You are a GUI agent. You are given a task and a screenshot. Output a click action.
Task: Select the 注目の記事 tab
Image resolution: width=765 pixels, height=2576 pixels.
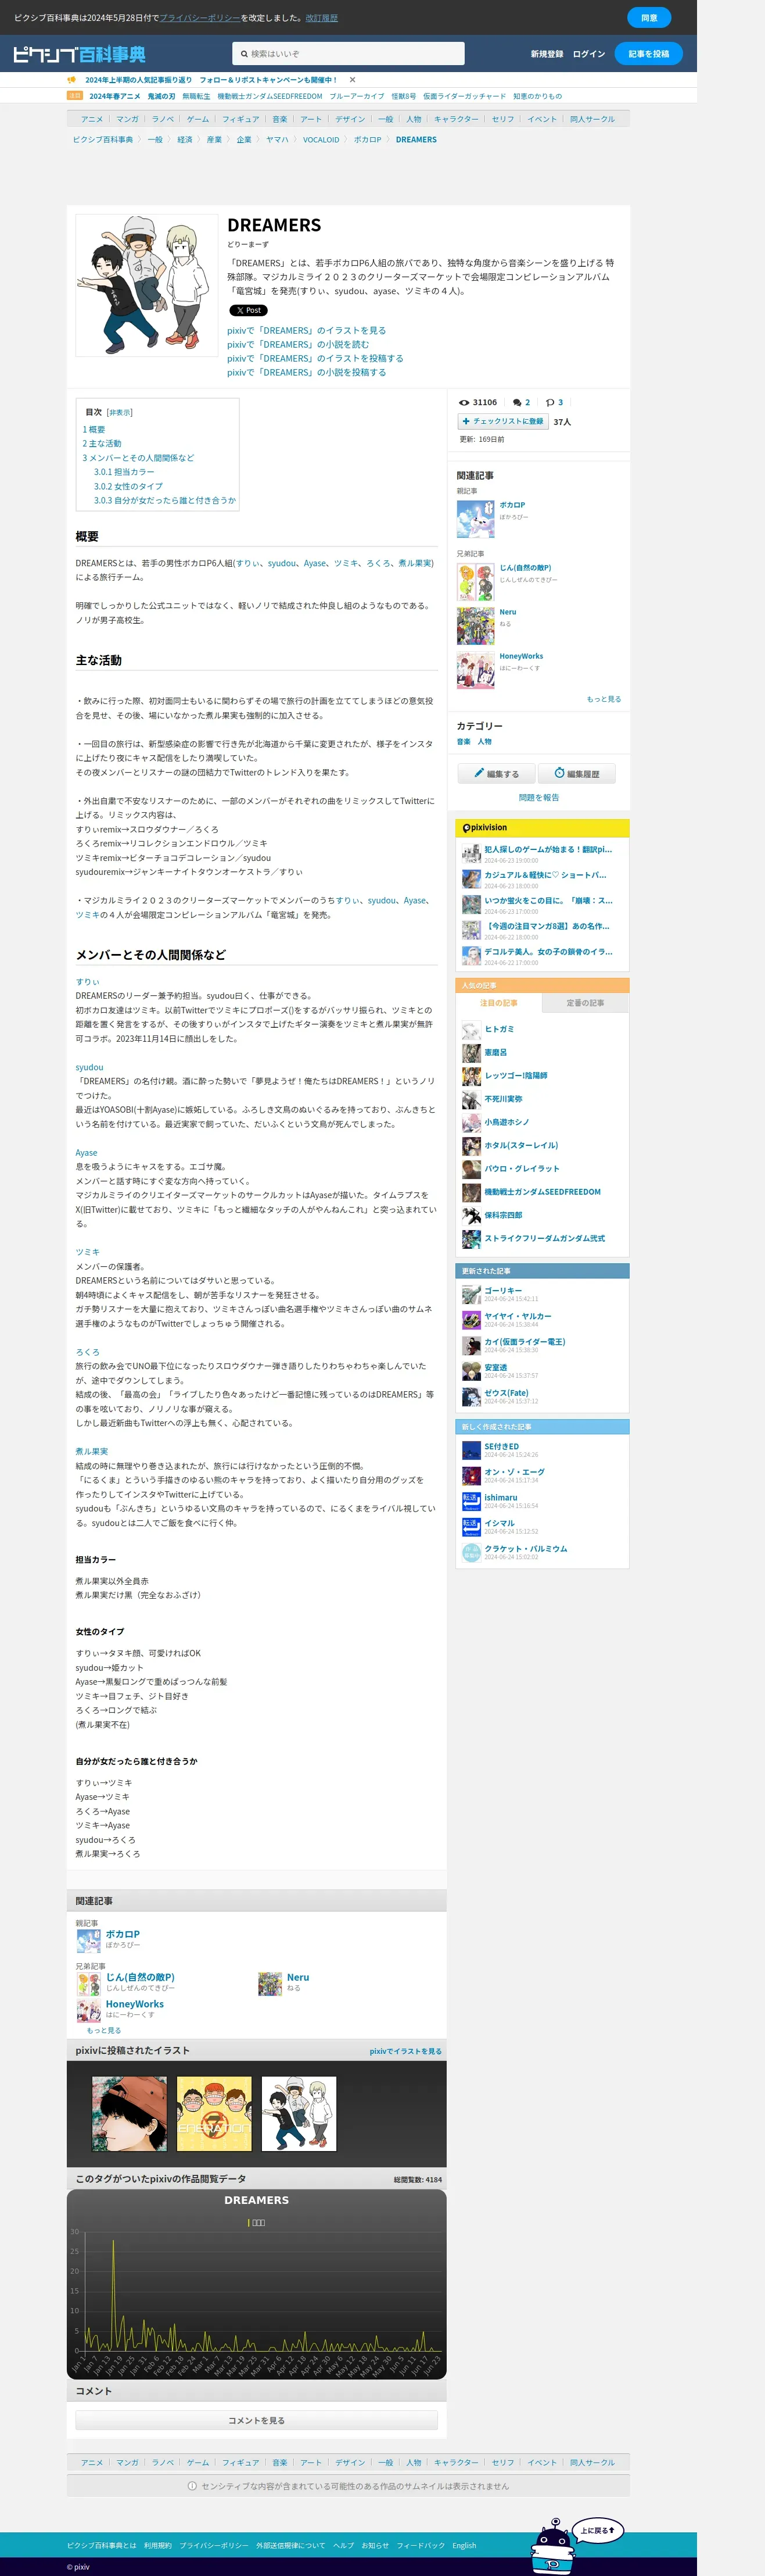[498, 1003]
